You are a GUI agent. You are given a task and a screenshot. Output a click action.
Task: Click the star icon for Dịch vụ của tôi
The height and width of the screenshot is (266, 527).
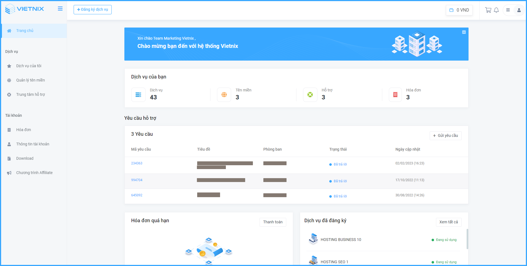point(9,66)
